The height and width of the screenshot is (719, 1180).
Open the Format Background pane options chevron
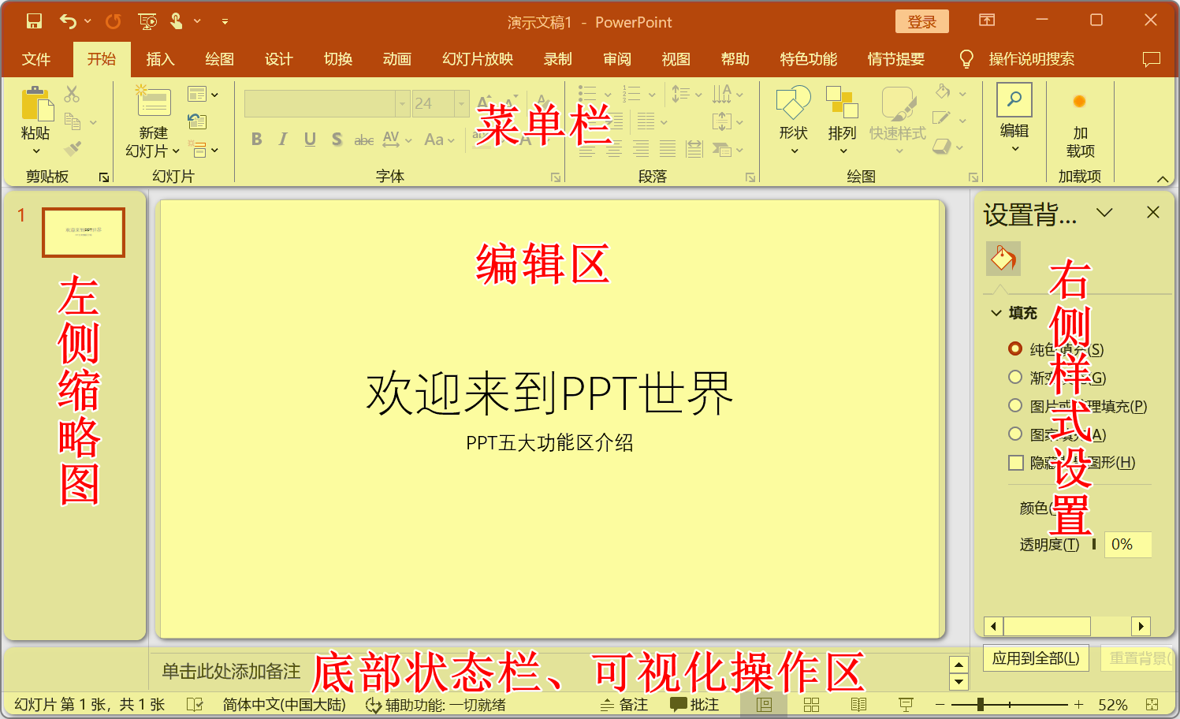coord(1104,212)
